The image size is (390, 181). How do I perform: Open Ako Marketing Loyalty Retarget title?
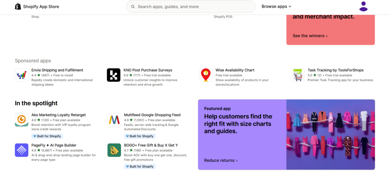coord(58,115)
